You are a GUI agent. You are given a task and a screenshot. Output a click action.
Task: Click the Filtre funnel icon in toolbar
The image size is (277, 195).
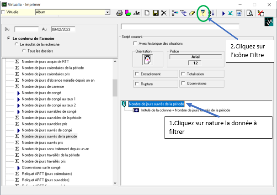click(202, 13)
